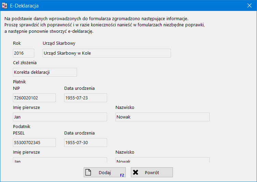
Task: Close the E-Deklaracja dialog window
Action: [249, 5]
